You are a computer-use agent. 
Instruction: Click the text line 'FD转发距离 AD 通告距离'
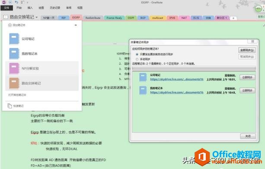49,160
